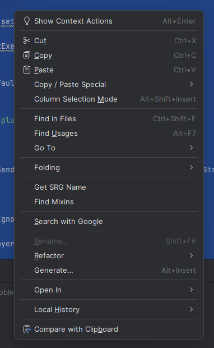Click the lightbulb icon beside Show Context Actions

[x=27, y=21]
